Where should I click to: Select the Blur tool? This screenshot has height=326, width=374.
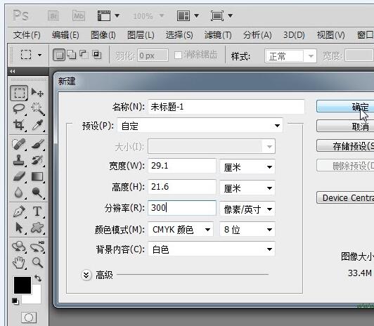[18, 193]
